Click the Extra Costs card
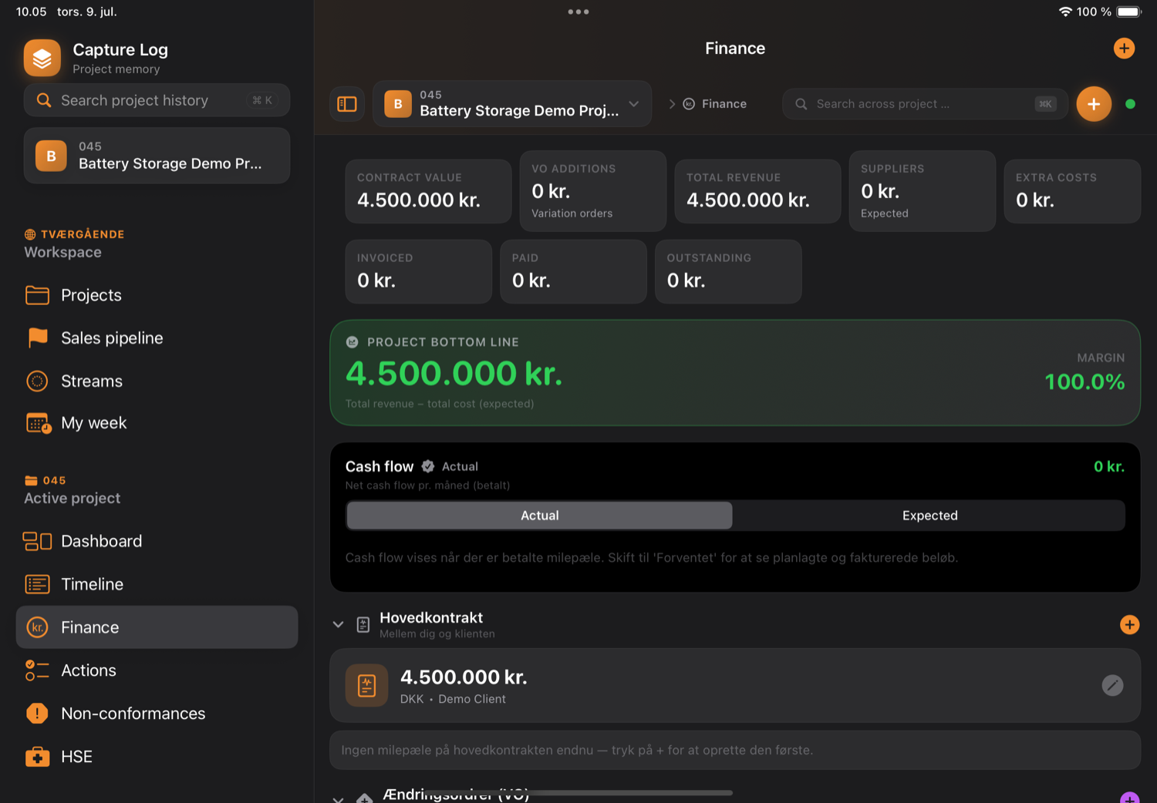This screenshot has height=803, width=1157. 1072,191
